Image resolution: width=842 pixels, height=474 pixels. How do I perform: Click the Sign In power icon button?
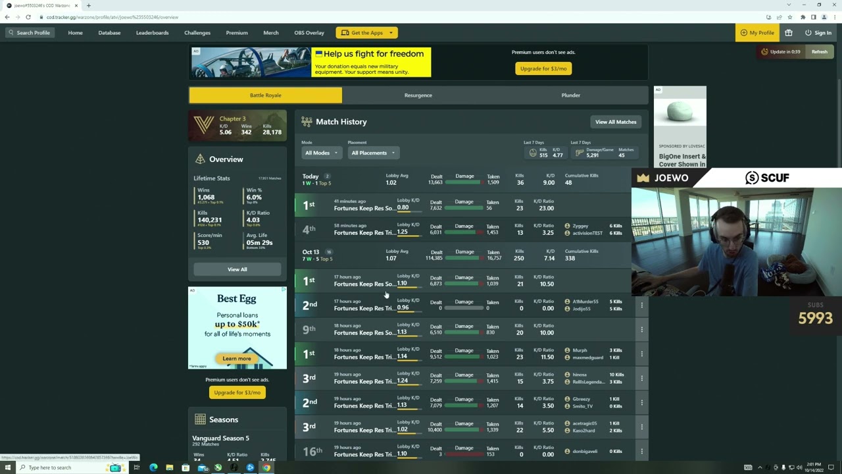(x=818, y=33)
